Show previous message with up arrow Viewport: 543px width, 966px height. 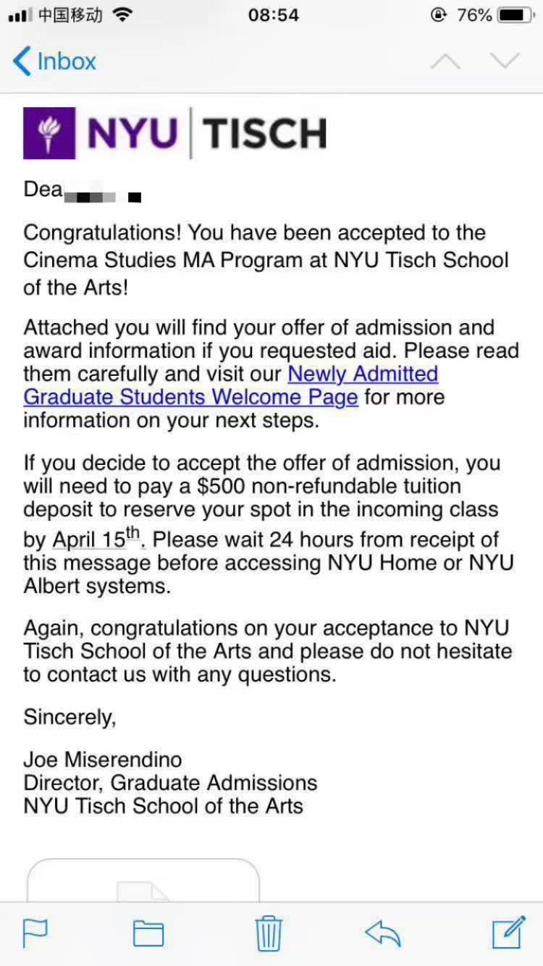coord(445,62)
